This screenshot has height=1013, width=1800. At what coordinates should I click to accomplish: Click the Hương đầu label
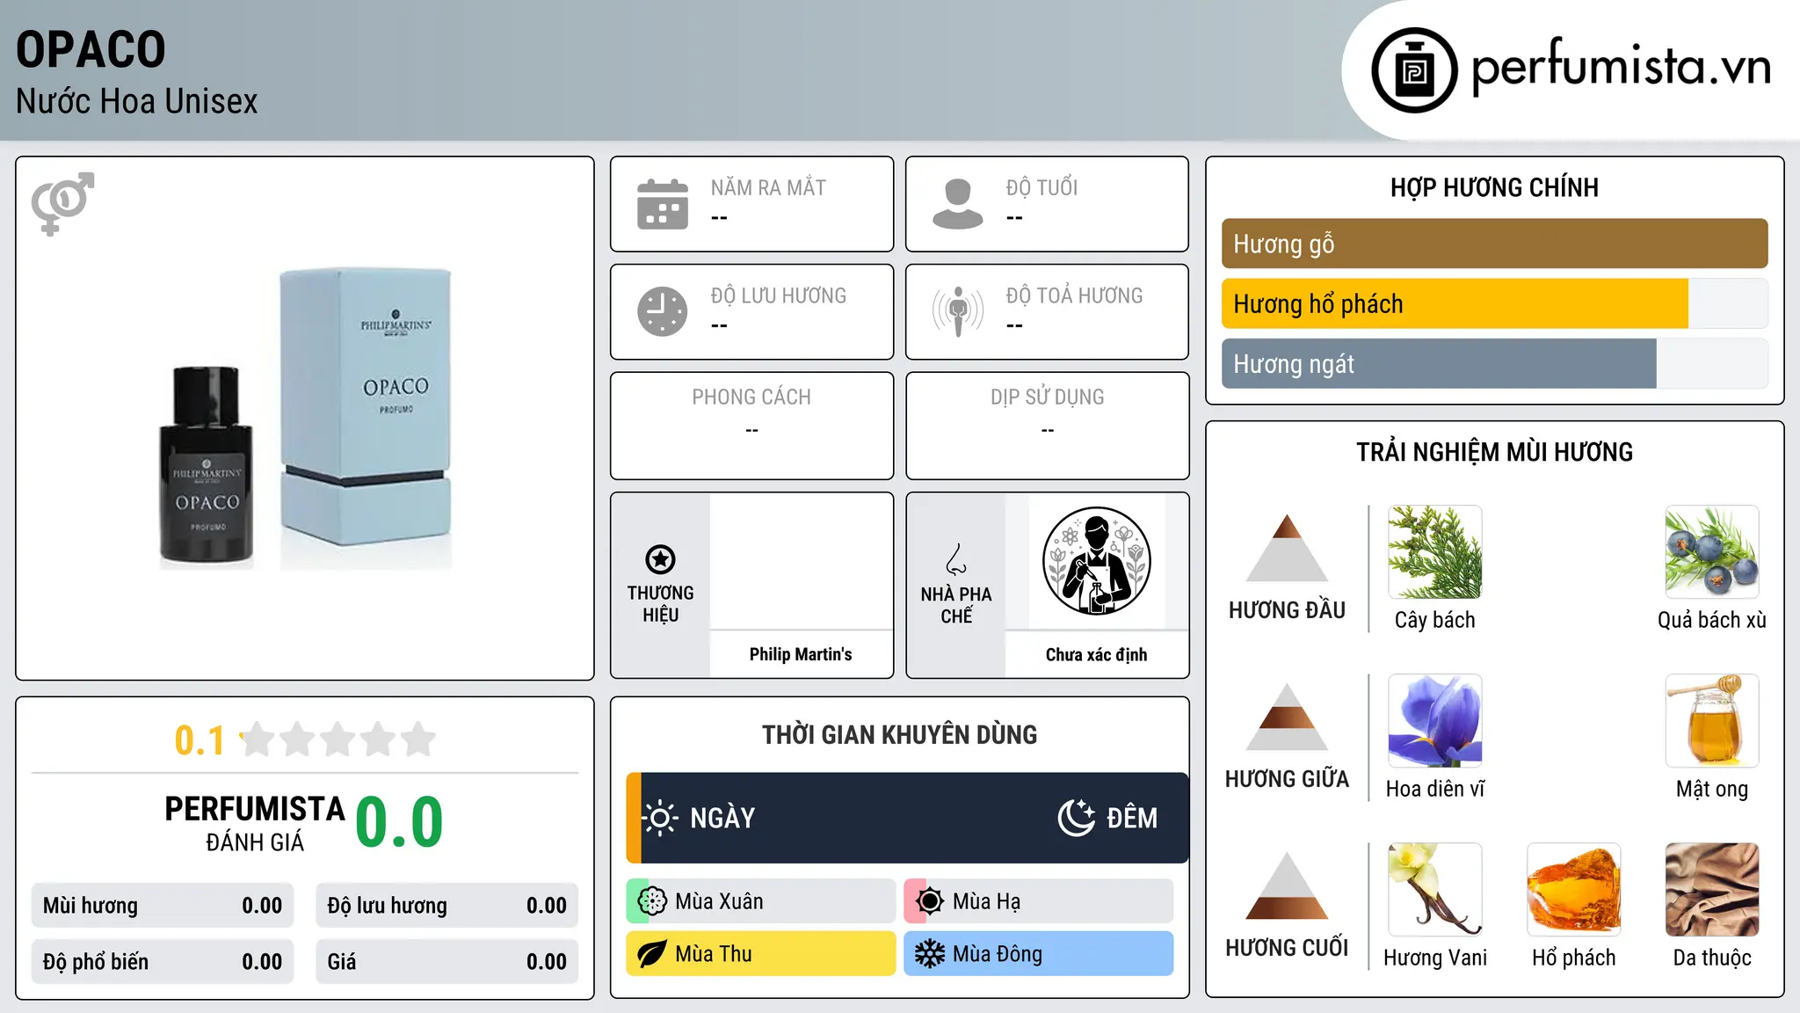click(1287, 610)
